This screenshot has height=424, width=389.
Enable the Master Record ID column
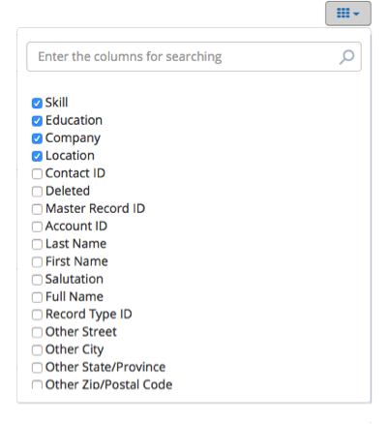(37, 209)
